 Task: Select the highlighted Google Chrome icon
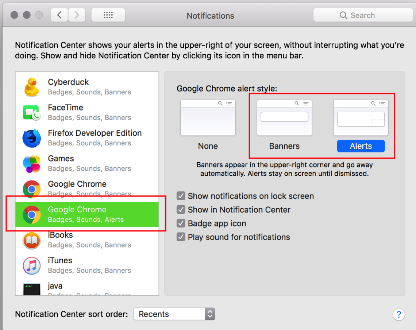point(31,214)
